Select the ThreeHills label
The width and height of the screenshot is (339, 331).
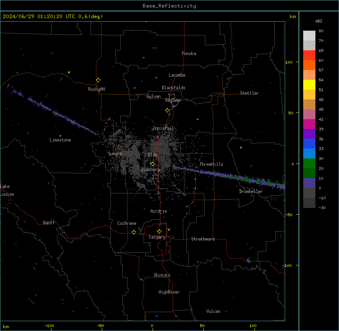click(211, 164)
